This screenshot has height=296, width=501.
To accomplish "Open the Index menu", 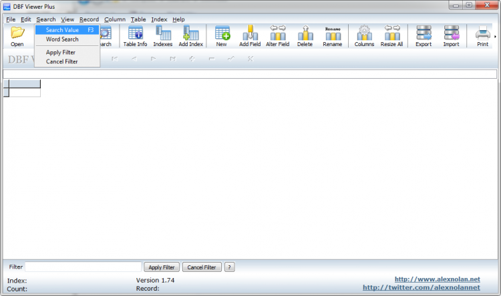I will coord(159,19).
